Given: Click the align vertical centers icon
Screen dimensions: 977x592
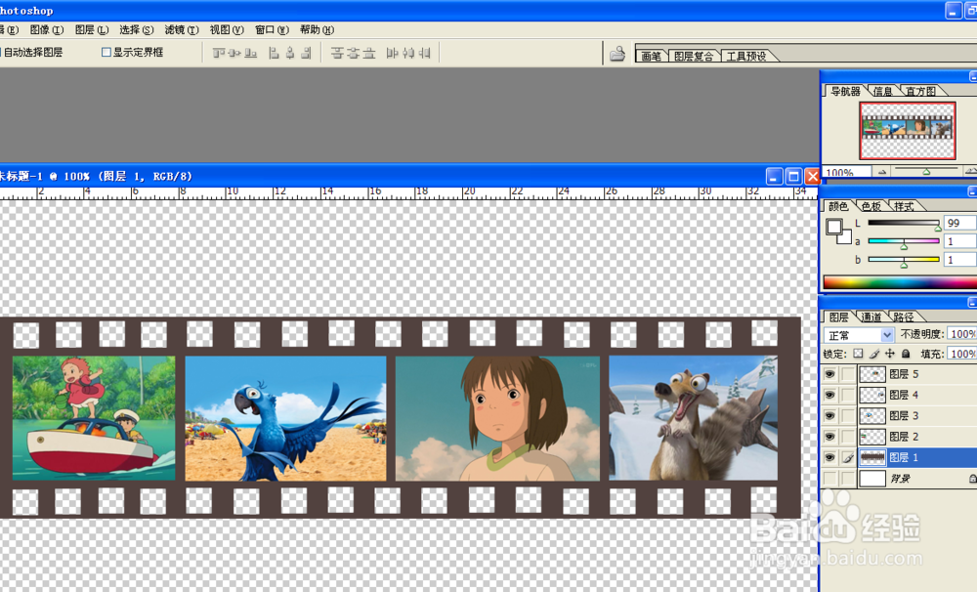Looking at the screenshot, I should coord(234,53).
